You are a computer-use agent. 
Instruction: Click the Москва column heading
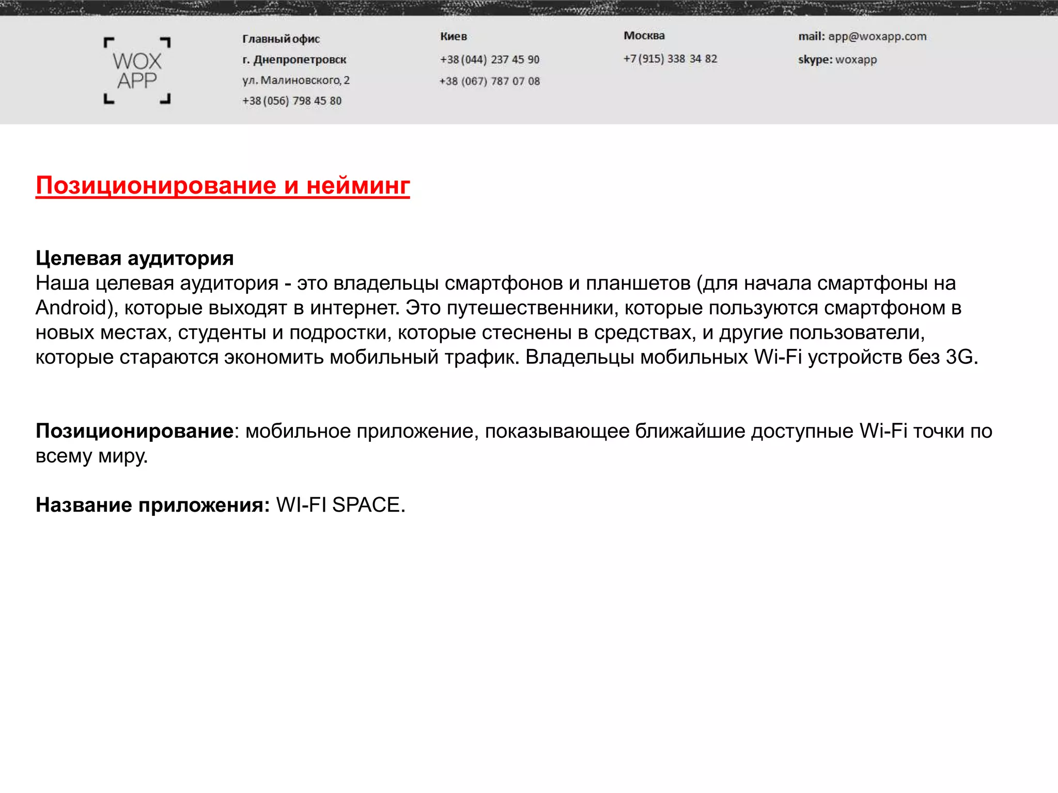(644, 36)
